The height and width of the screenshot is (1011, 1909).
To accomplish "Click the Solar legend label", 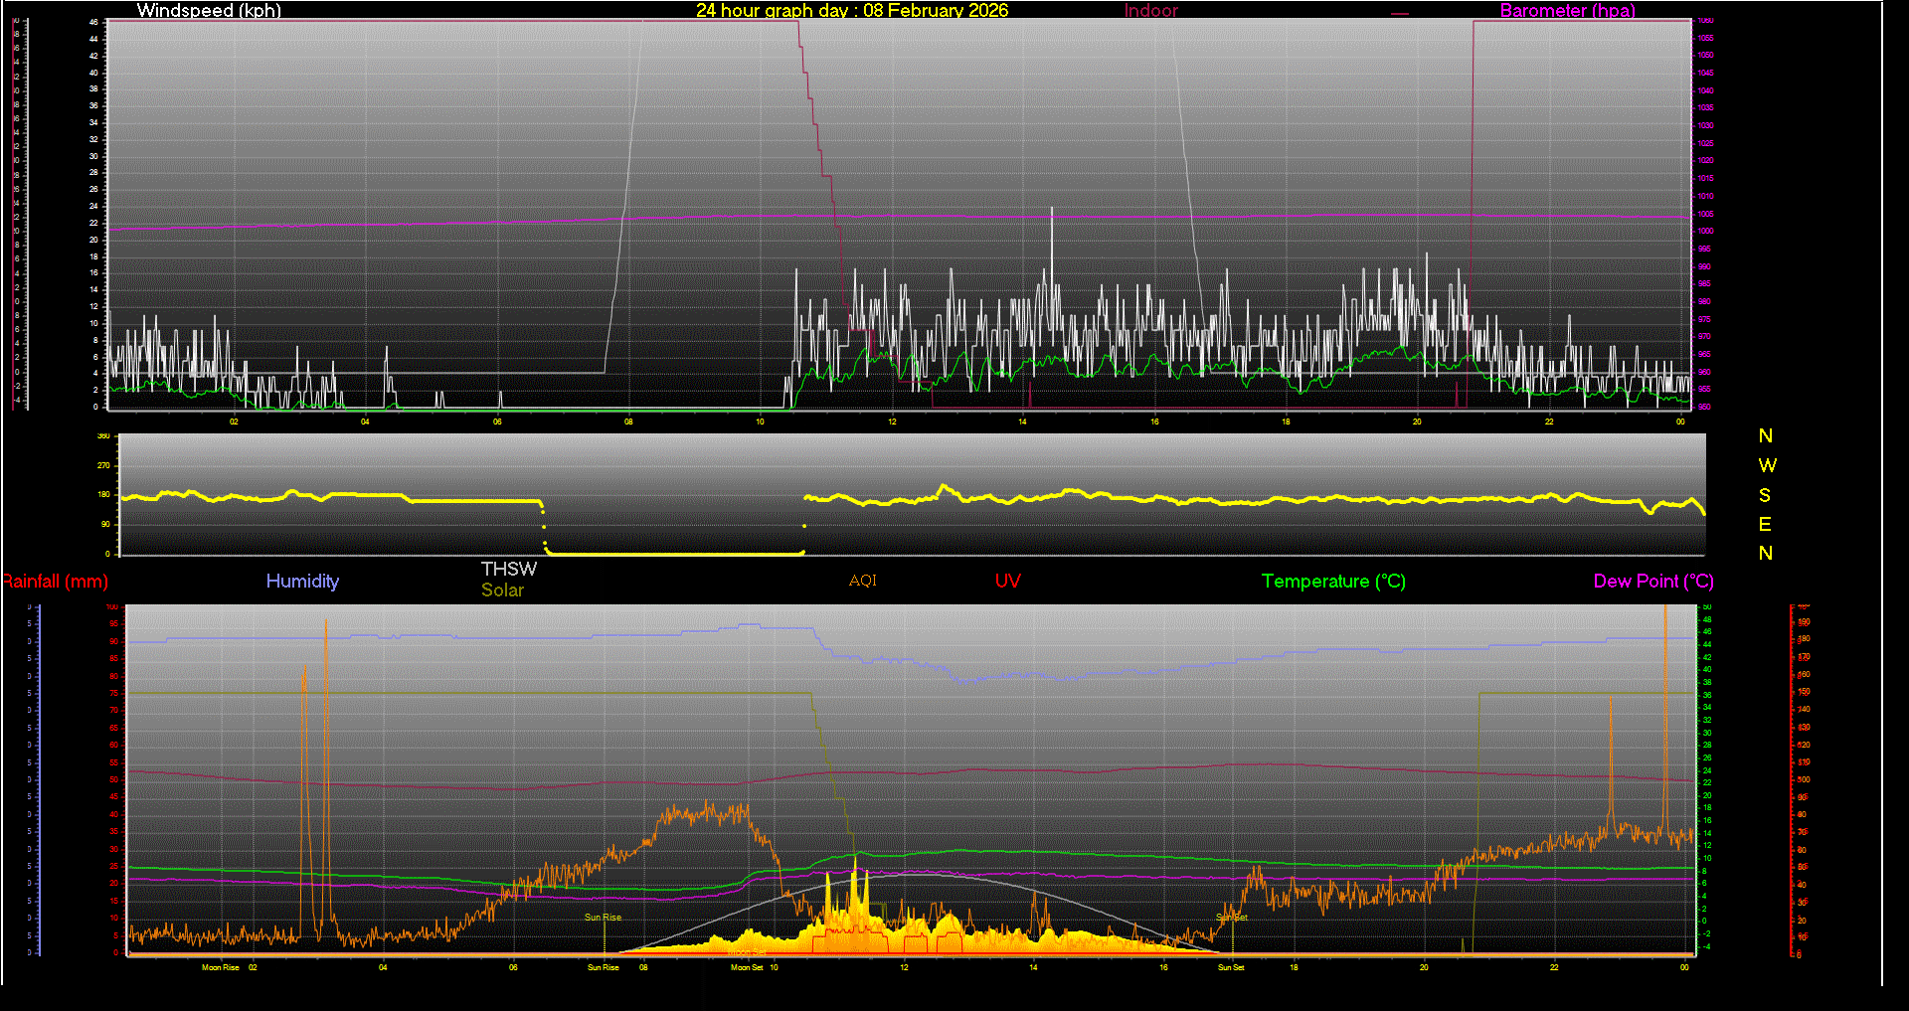I will tap(502, 590).
